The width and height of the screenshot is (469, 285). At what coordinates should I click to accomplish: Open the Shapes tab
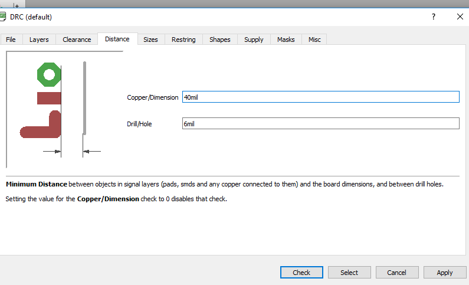219,40
